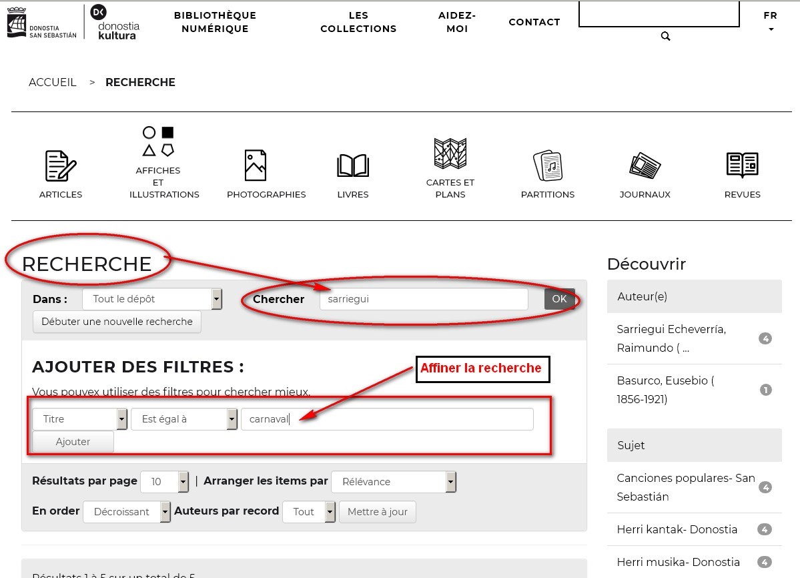Open the Articles collection icon
The width and height of the screenshot is (800, 578).
(x=60, y=166)
